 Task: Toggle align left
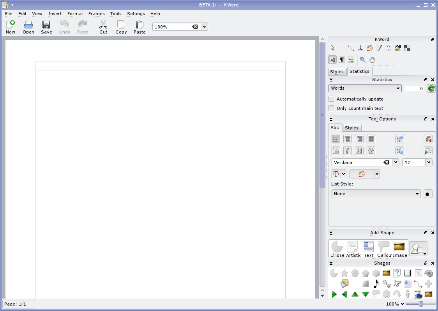336,139
